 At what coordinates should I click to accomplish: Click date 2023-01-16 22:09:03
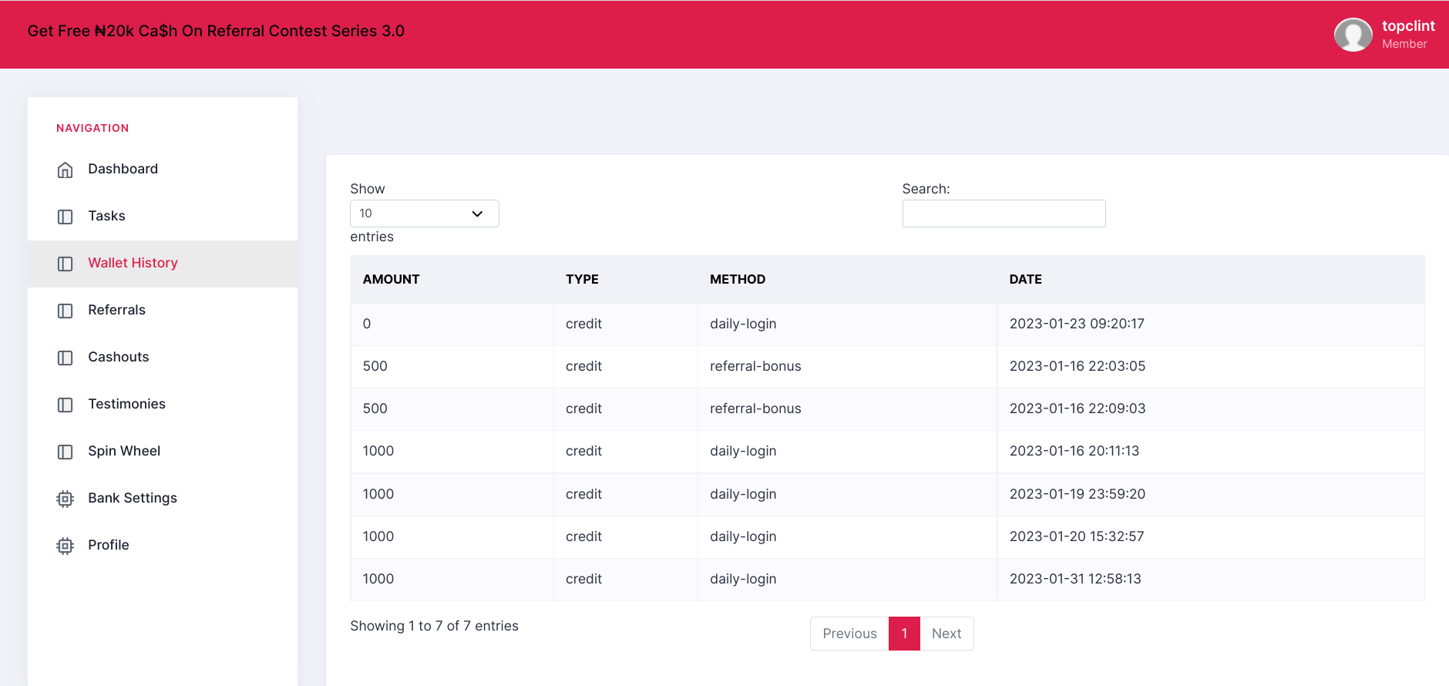pyautogui.click(x=1078, y=409)
